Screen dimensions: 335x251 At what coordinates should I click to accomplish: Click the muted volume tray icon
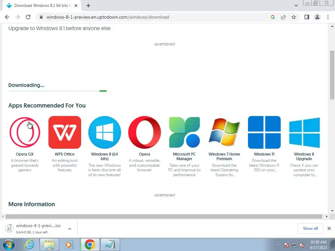302,245
